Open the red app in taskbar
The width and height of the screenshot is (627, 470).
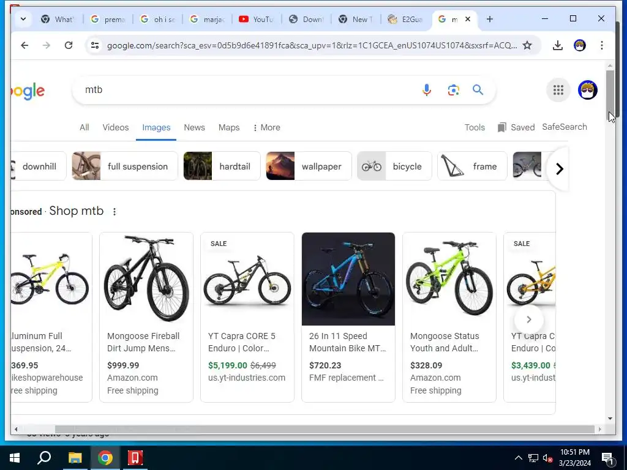(135, 458)
